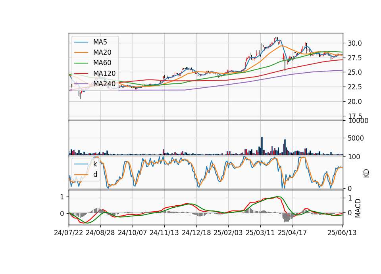Click the tallest volume bar near 25/03/11
This screenshot has width=381, height=274.
tap(262, 146)
